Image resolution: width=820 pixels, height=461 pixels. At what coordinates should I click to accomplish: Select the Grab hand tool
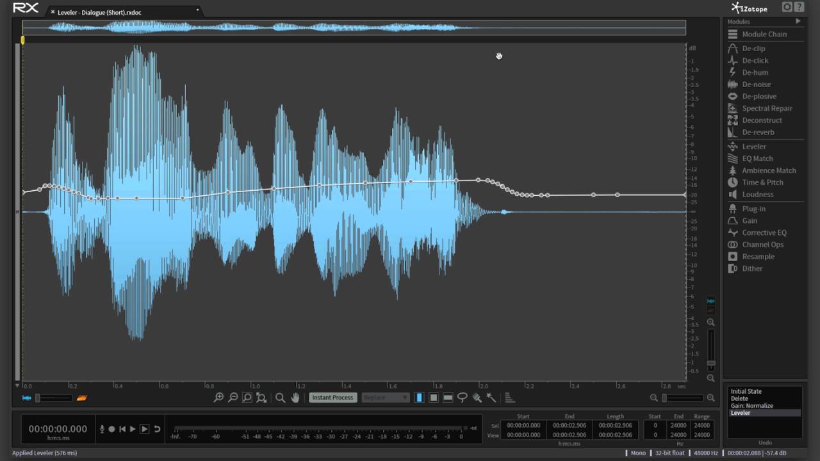click(295, 398)
